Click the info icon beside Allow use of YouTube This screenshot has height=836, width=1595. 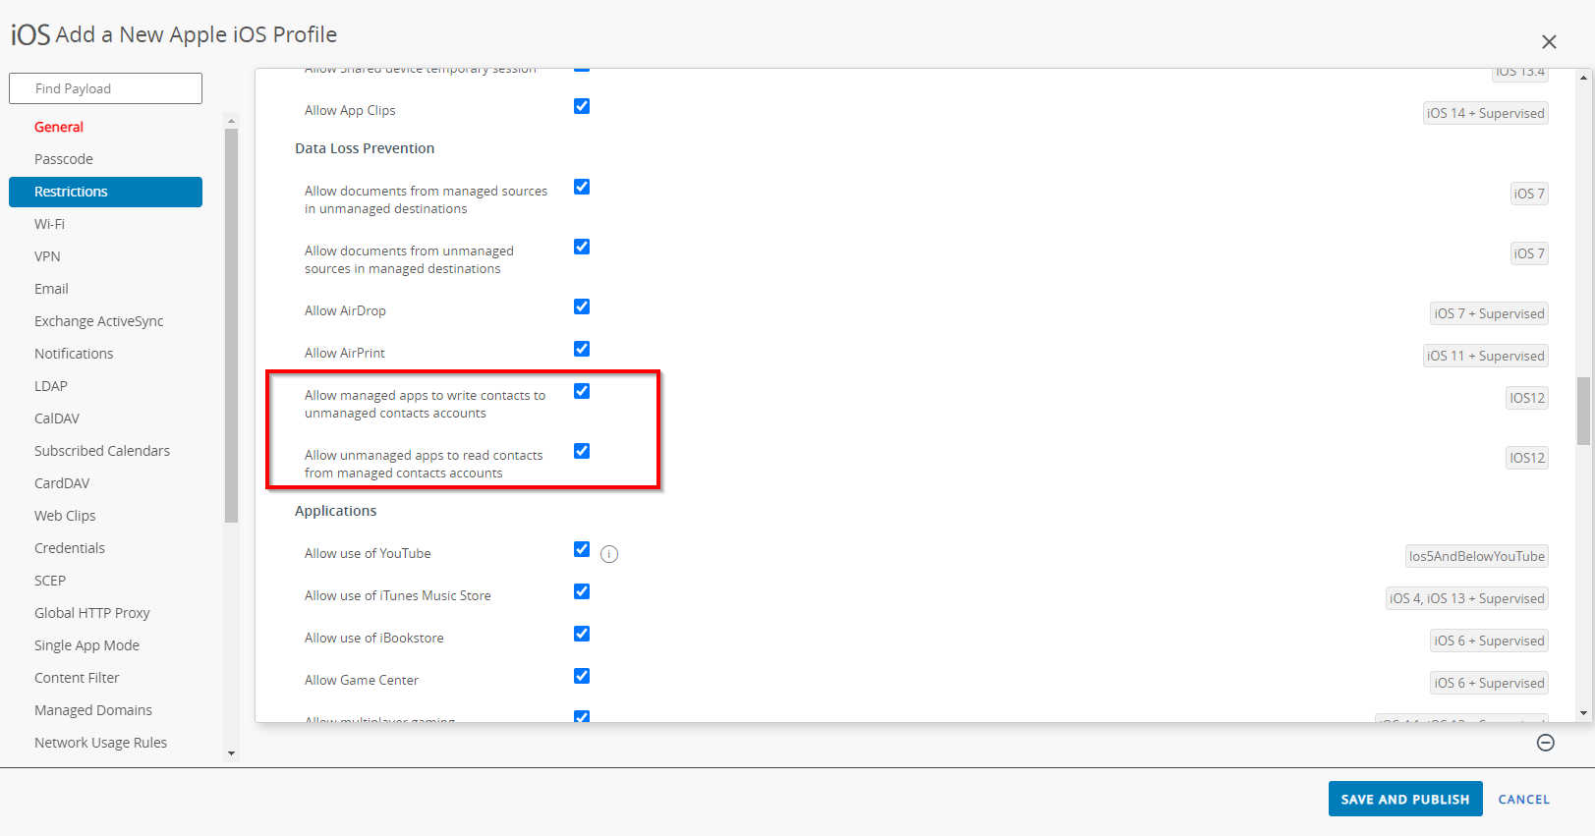(x=609, y=554)
